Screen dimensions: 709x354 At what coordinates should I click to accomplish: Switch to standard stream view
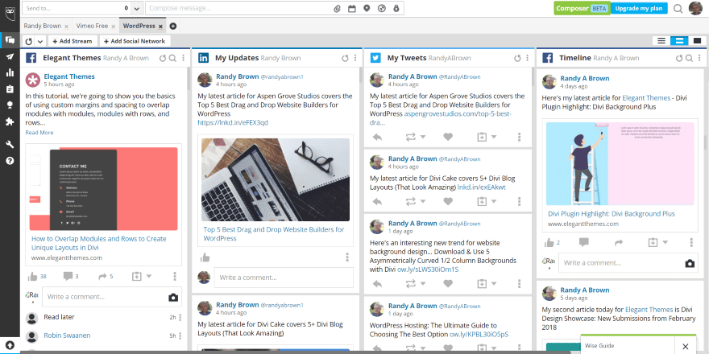[678, 41]
